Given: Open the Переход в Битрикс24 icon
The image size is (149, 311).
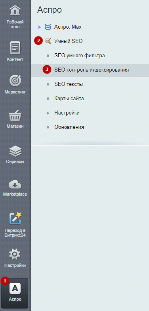Looking at the screenshot, I should [15, 218].
